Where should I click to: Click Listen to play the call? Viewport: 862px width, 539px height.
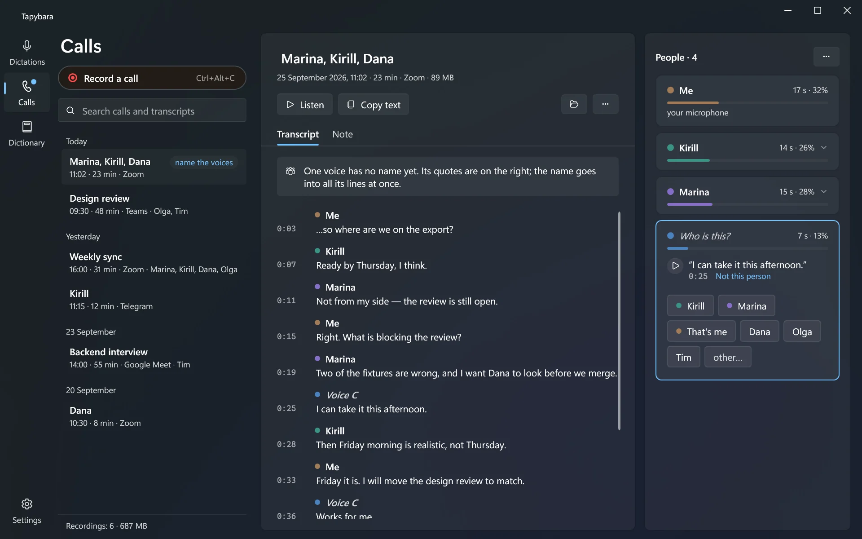pos(305,105)
